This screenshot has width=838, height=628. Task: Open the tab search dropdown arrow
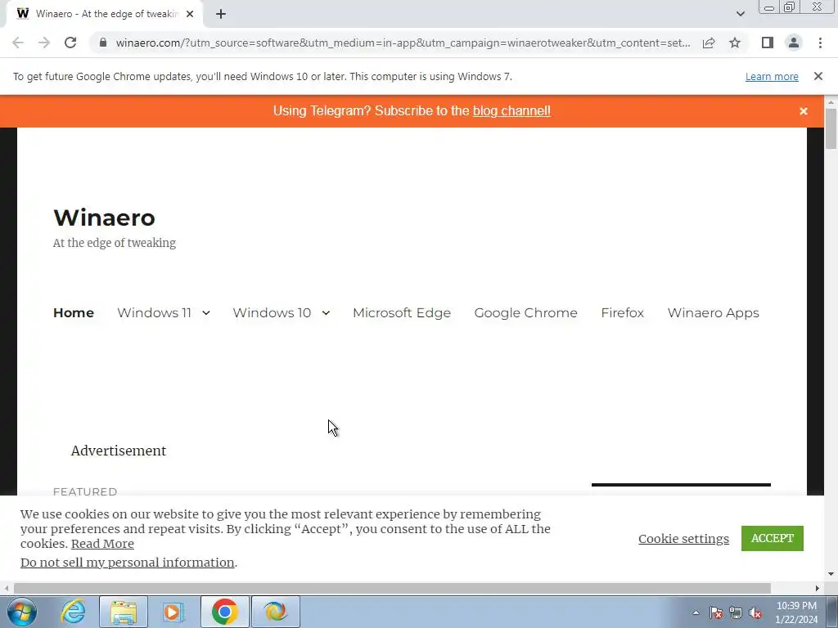740,14
